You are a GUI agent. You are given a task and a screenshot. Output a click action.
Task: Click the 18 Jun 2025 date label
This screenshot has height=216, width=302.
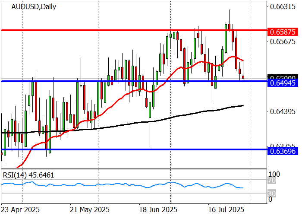coord(158,210)
